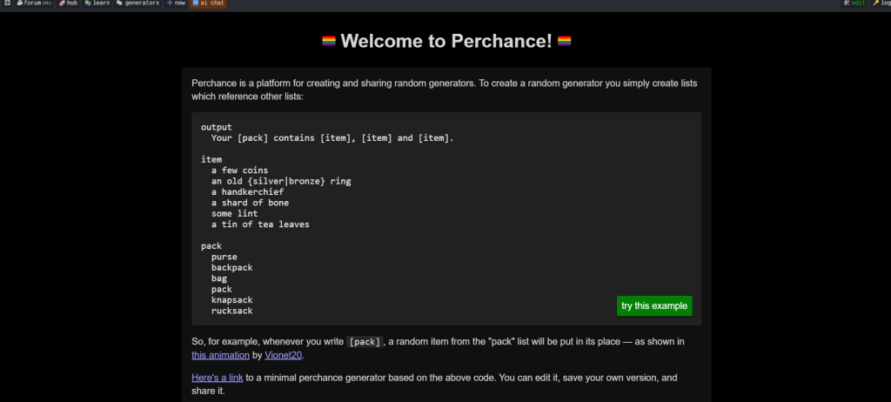Click 'knapsack' entry in the code
Image resolution: width=891 pixels, height=402 pixels.
231,300
